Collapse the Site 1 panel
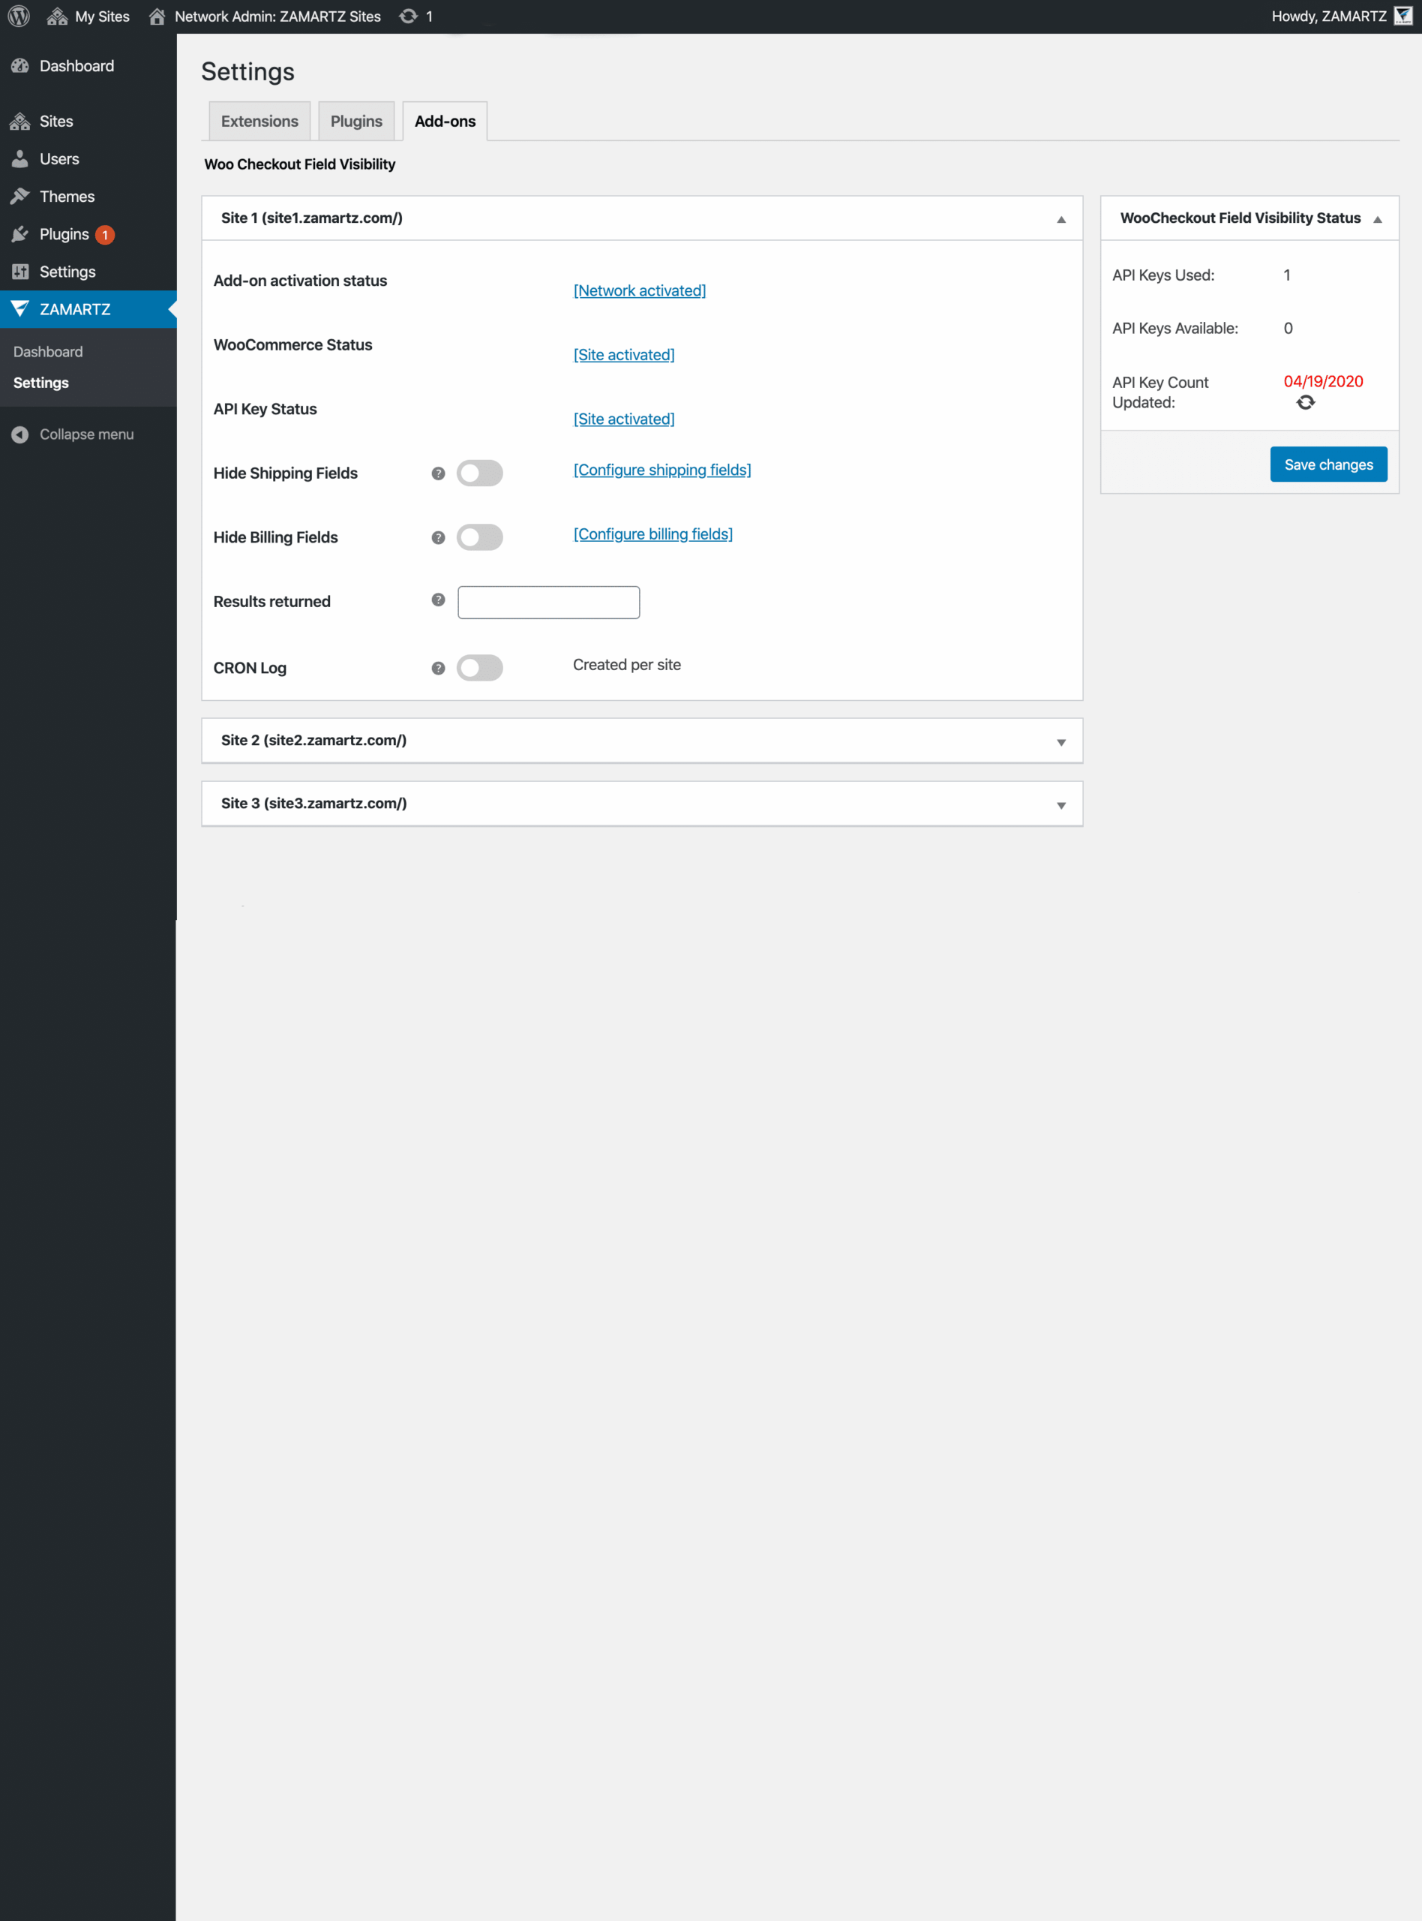The width and height of the screenshot is (1422, 1921). click(1061, 220)
